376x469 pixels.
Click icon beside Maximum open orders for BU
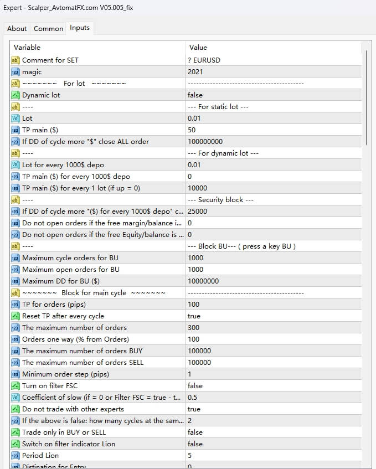point(15,270)
